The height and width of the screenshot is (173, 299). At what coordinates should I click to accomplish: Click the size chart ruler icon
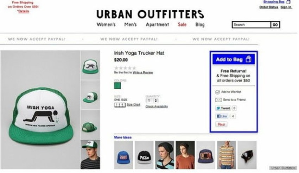pyautogui.click(x=120, y=105)
